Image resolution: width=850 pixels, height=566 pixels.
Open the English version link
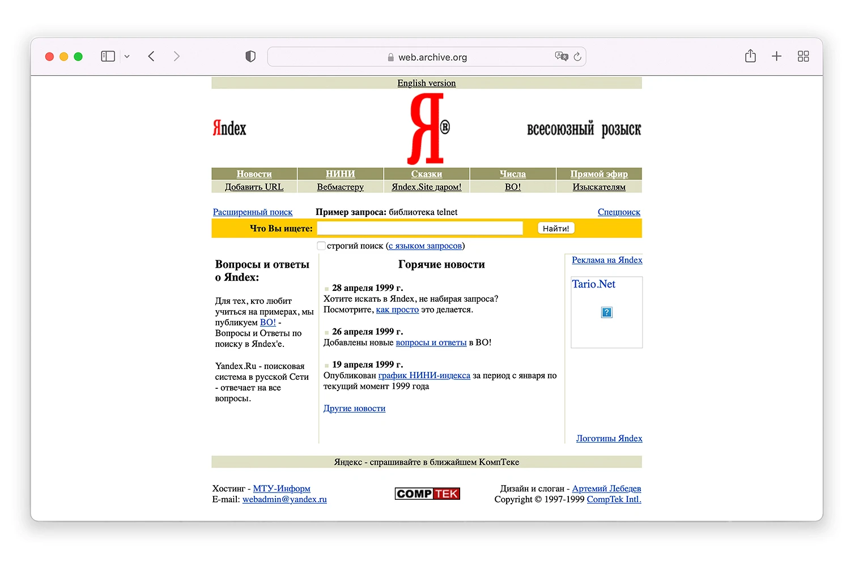(427, 83)
